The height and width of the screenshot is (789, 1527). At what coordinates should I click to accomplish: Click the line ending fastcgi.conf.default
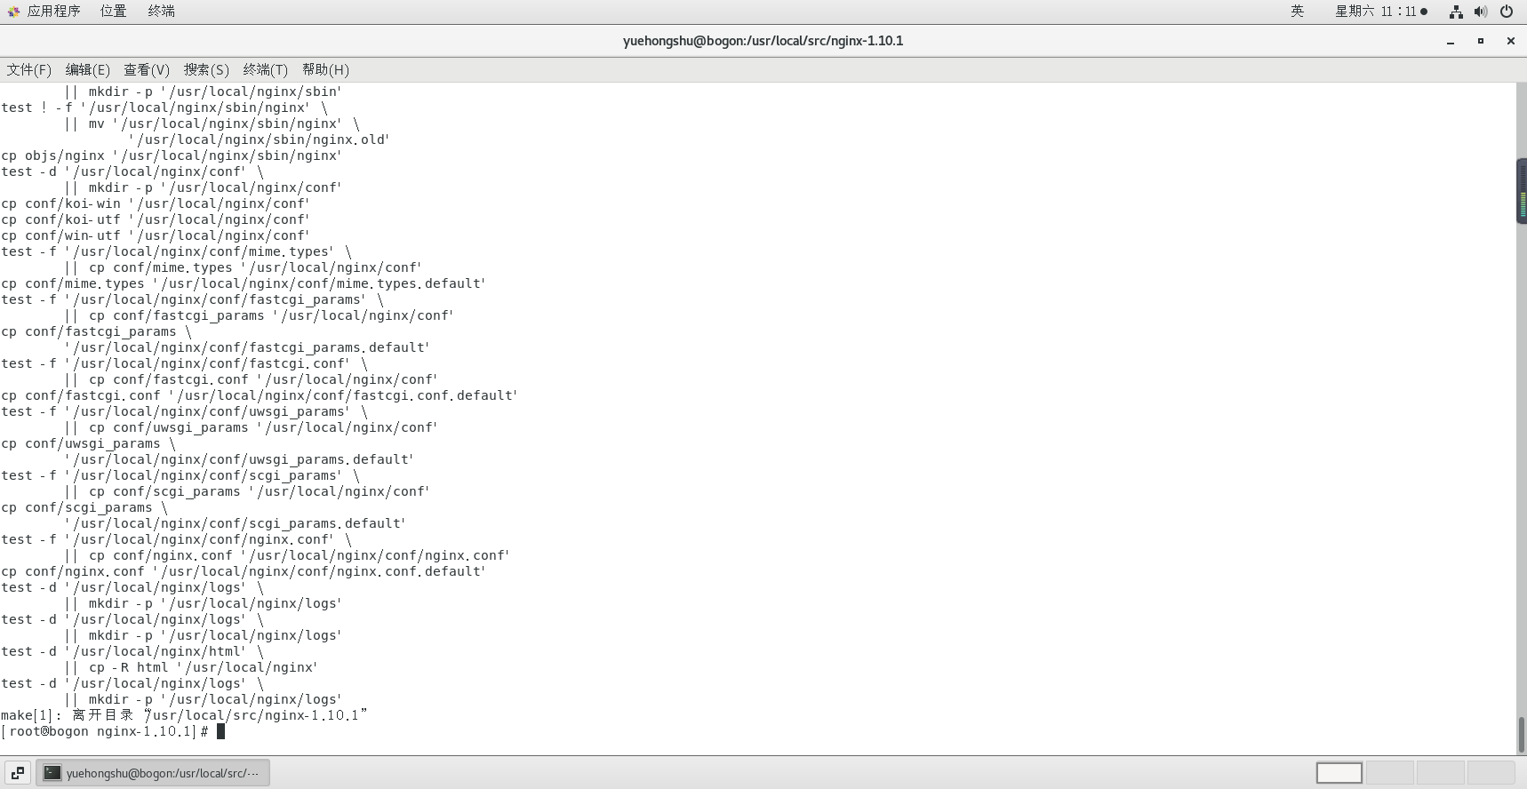point(260,395)
